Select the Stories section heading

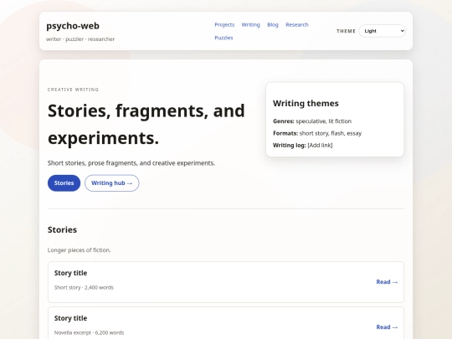coord(62,229)
